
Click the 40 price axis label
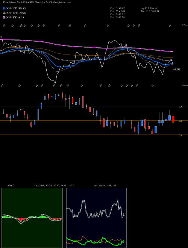coord(180,121)
